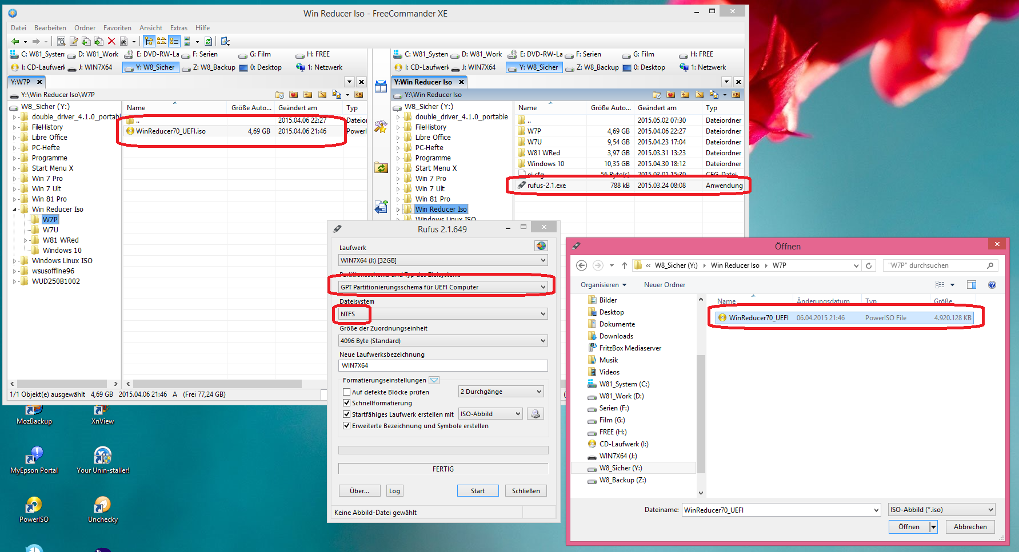Screen dimensions: 1019x552
Task: Click the Neue Laufwerksbezeichnung text field
Action: pos(443,366)
